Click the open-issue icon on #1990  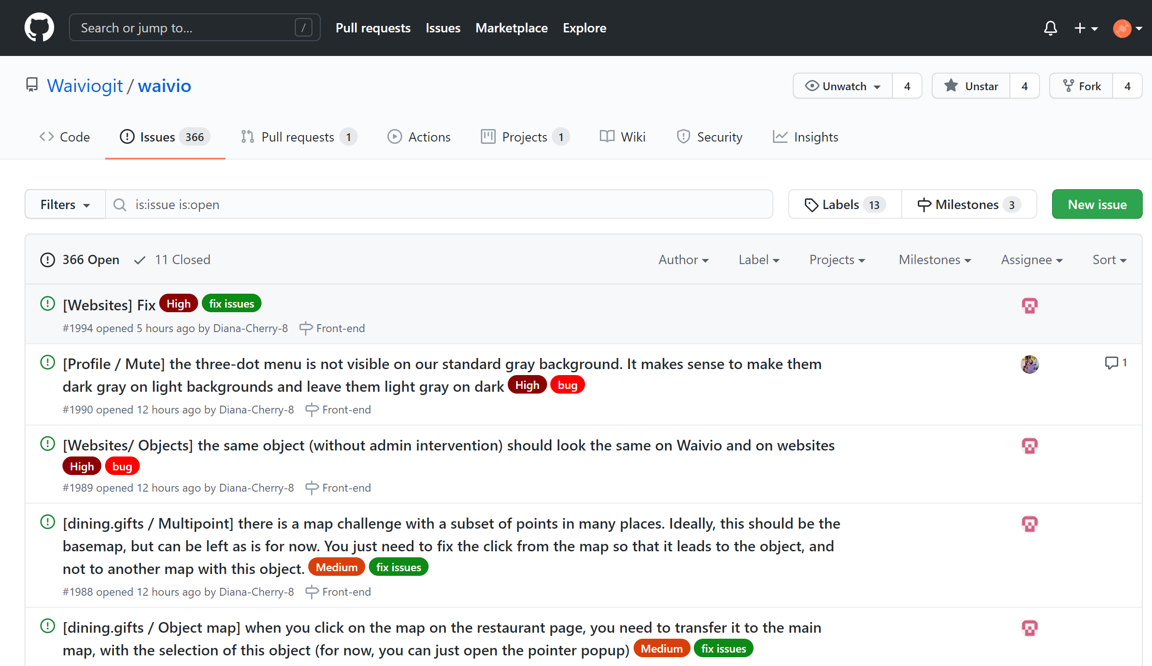pyautogui.click(x=48, y=362)
